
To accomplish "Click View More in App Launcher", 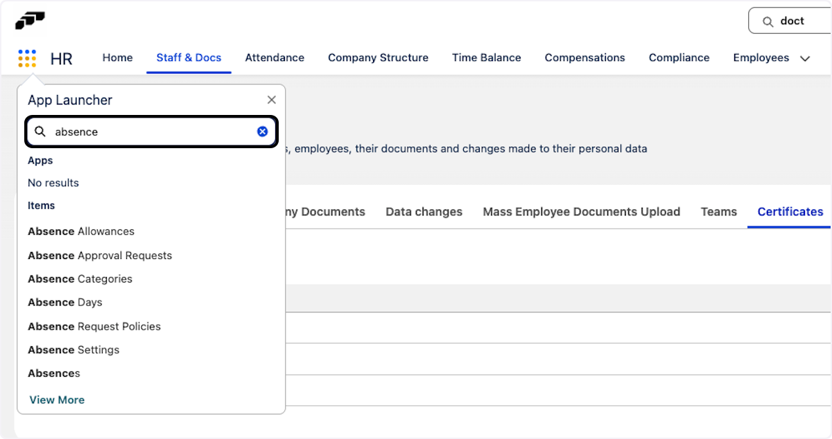I will tap(57, 400).
